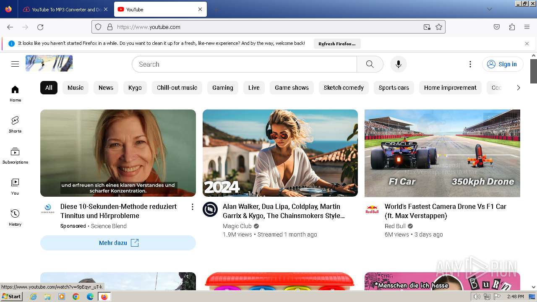537x302 pixels.
Task: Click the tracking protection shield icon
Action: [x=98, y=27]
